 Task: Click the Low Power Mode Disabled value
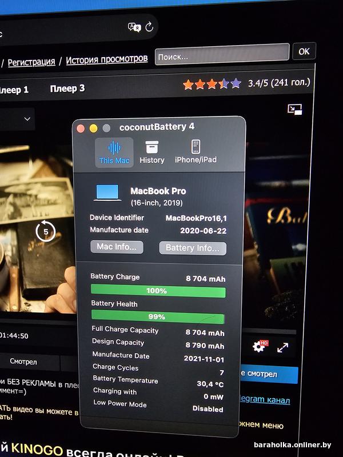(208, 409)
